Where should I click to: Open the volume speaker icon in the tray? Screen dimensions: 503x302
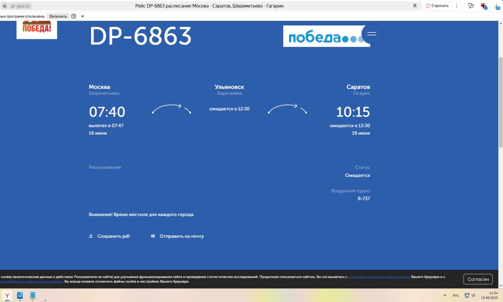473,295
